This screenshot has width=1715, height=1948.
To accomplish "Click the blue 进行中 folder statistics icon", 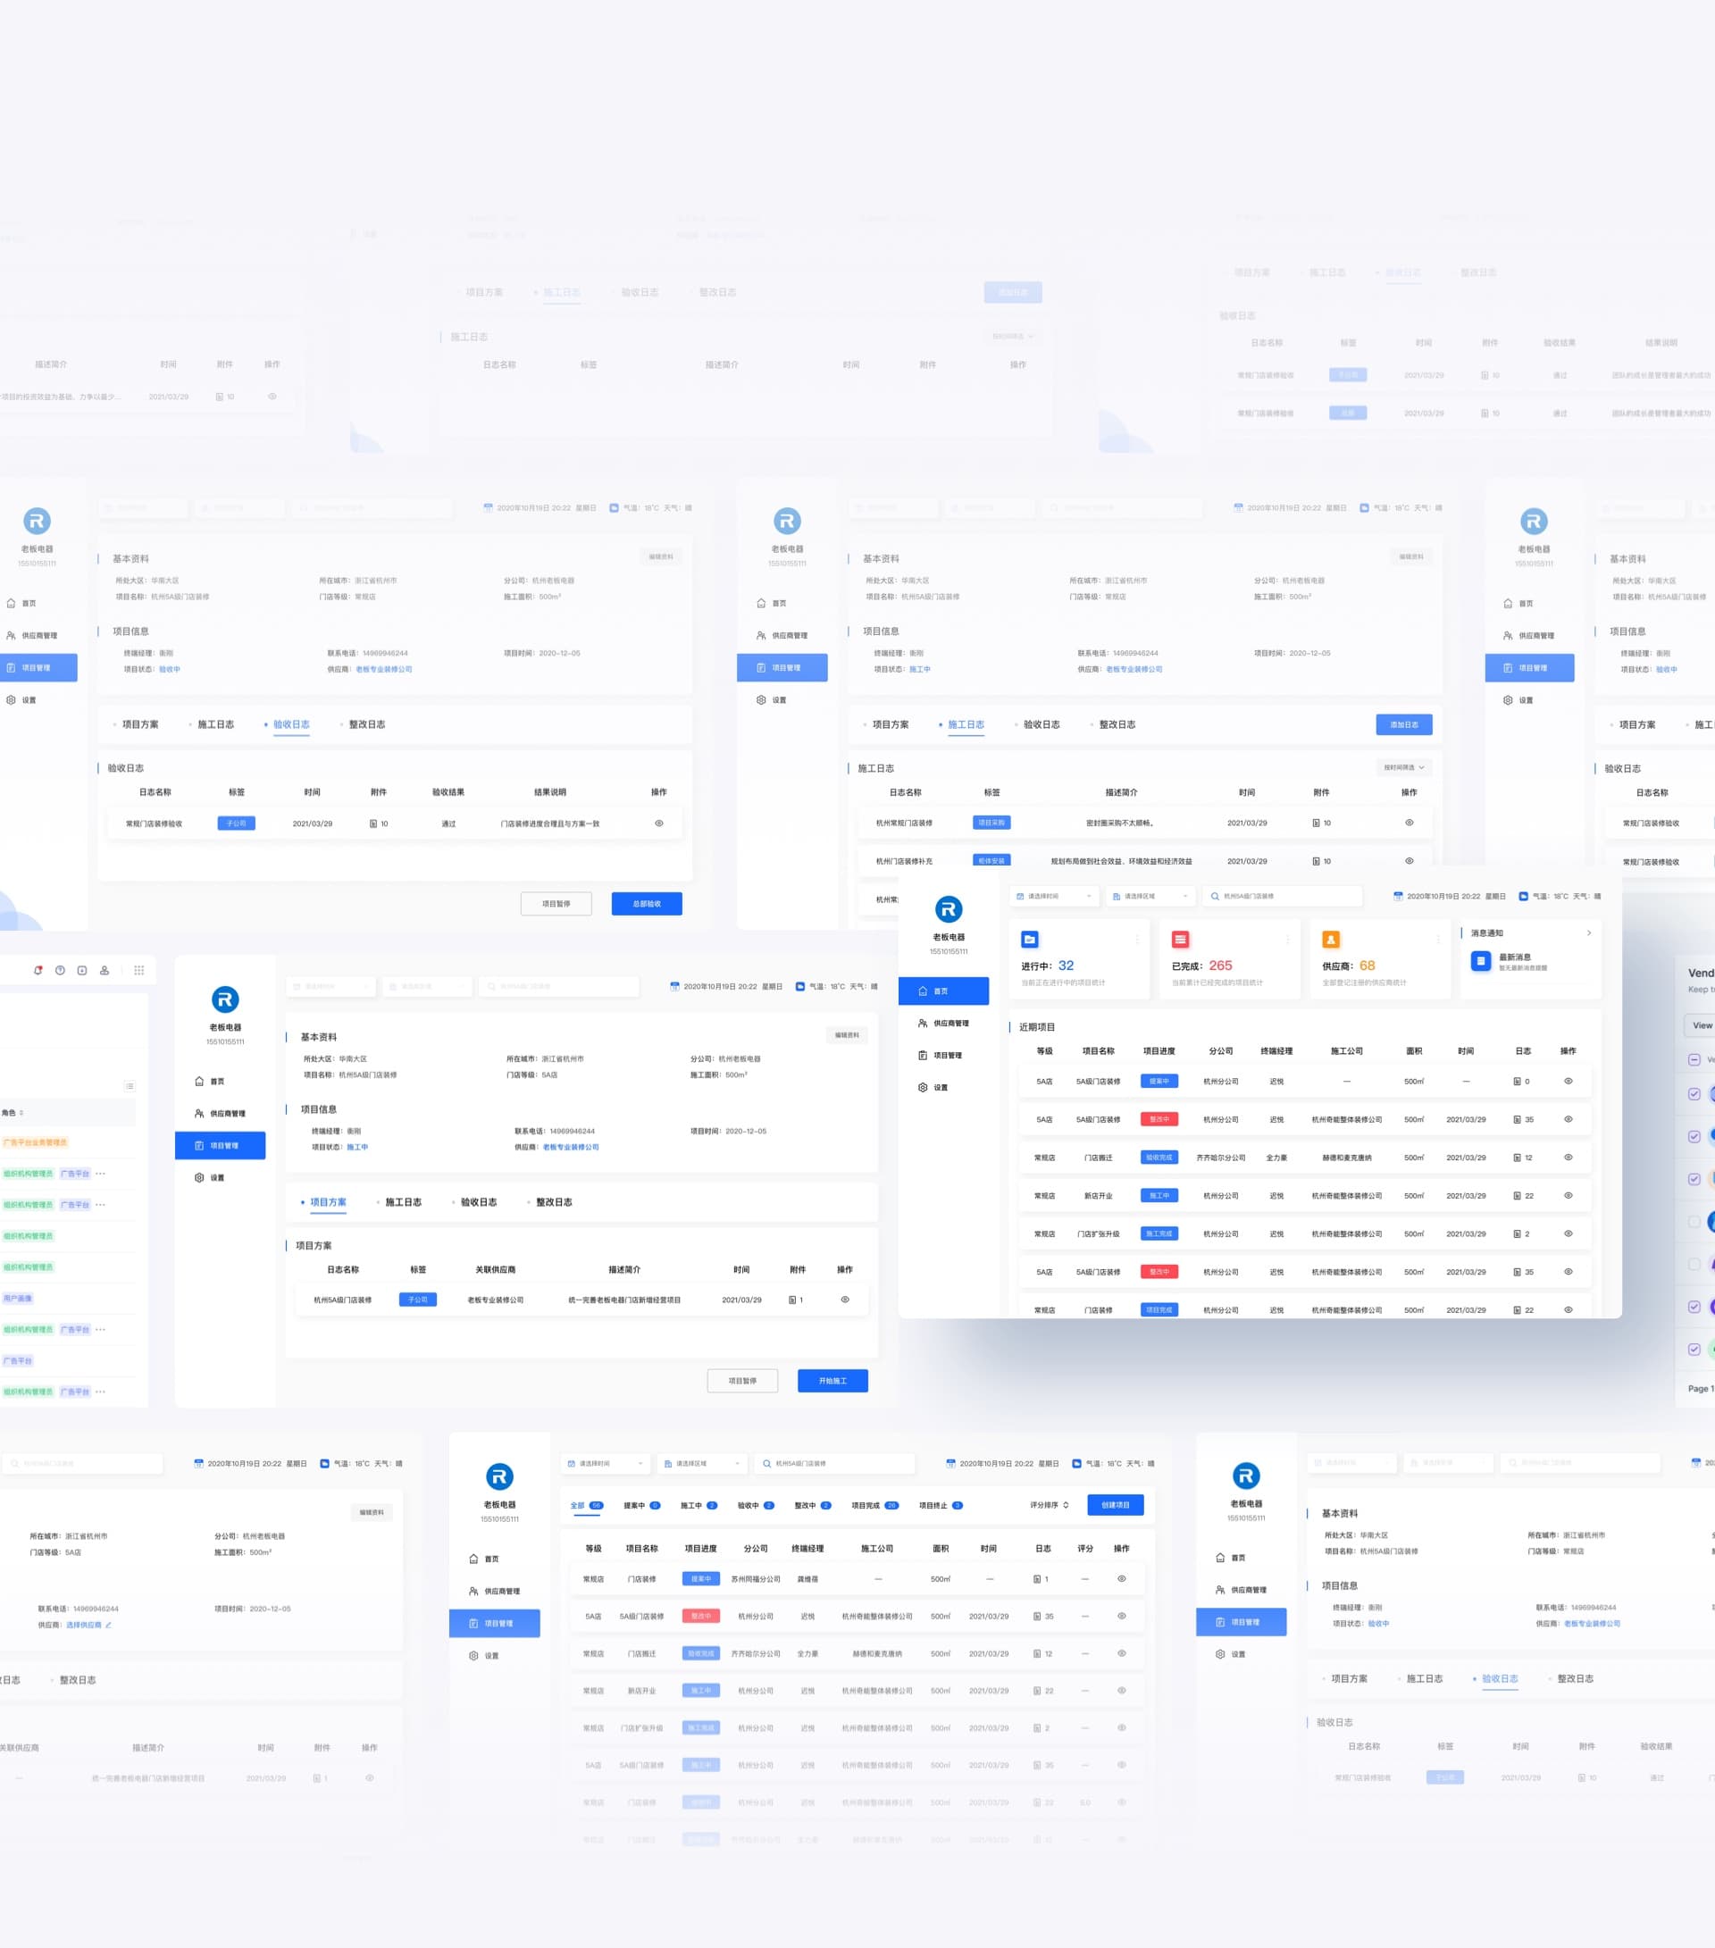I will click(x=1030, y=940).
